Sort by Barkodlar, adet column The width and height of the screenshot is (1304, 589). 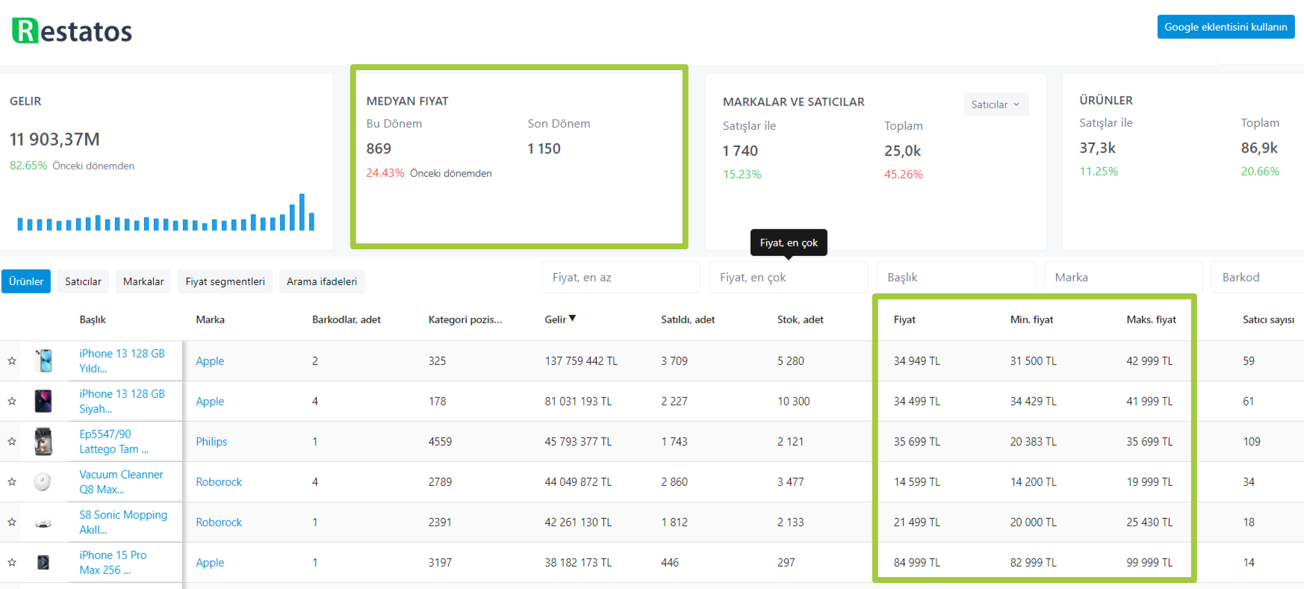[x=347, y=320]
